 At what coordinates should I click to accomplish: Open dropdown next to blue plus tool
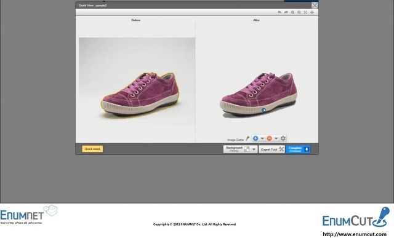click(262, 138)
